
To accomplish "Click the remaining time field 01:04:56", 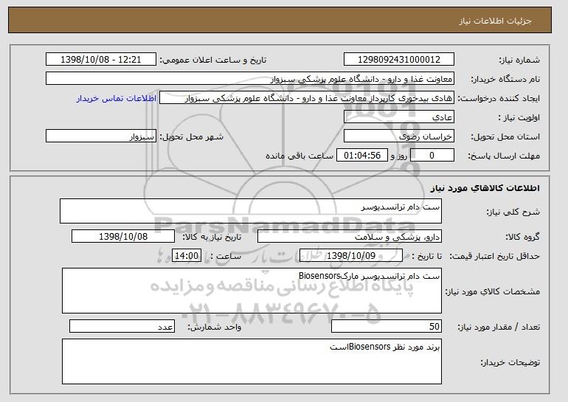I will click(x=362, y=156).
